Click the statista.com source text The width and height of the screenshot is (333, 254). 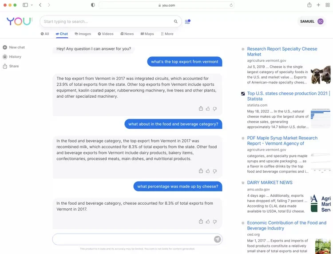257,105
